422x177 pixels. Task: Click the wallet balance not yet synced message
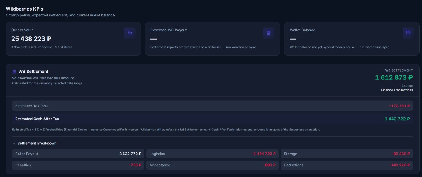[340, 47]
